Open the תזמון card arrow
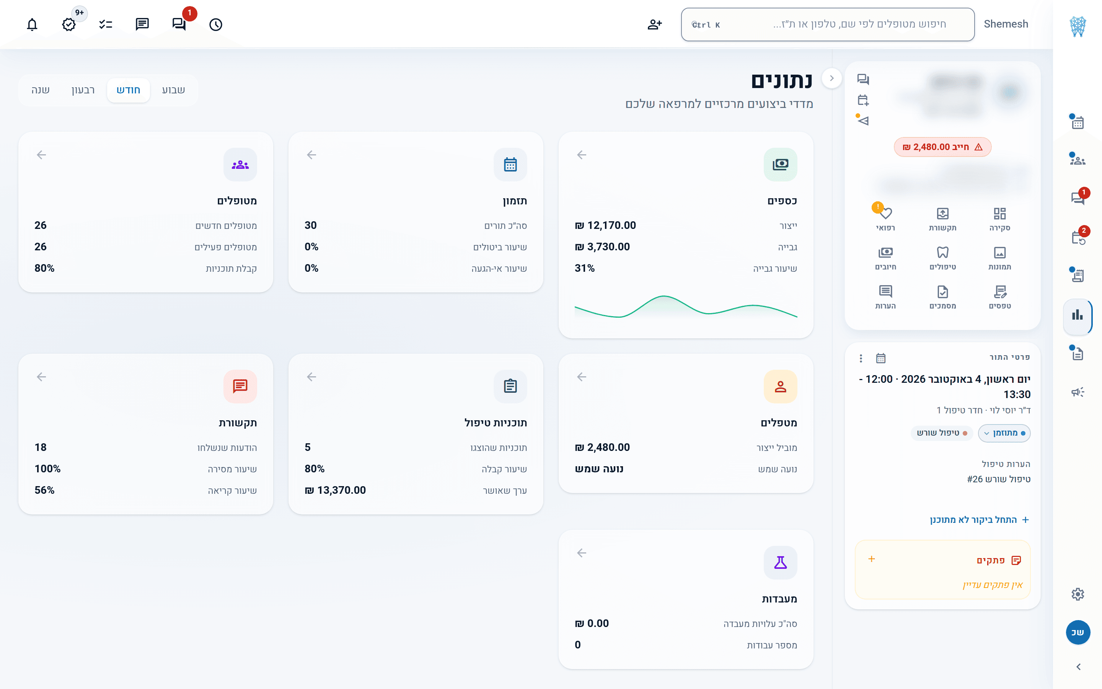 311,155
